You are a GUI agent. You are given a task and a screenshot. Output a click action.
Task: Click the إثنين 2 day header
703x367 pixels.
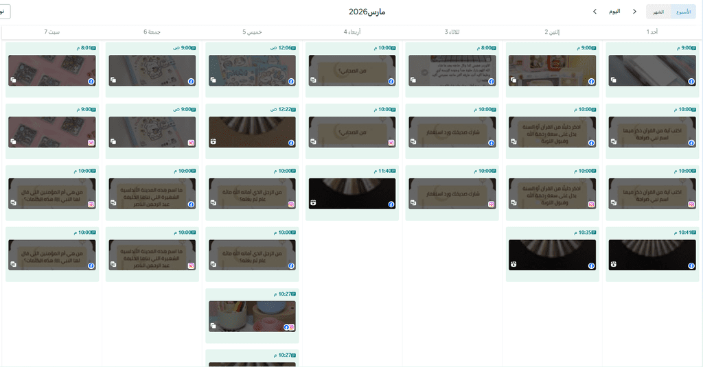tap(552, 32)
